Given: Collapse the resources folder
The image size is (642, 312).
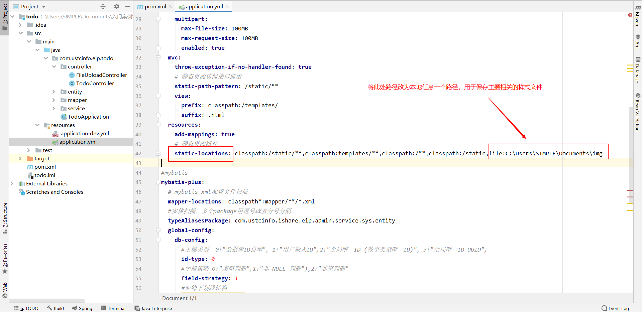Looking at the screenshot, I should (37, 125).
